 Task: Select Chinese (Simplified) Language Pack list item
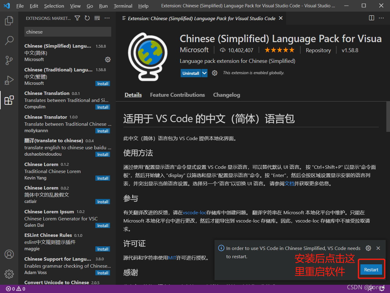pos(68,52)
